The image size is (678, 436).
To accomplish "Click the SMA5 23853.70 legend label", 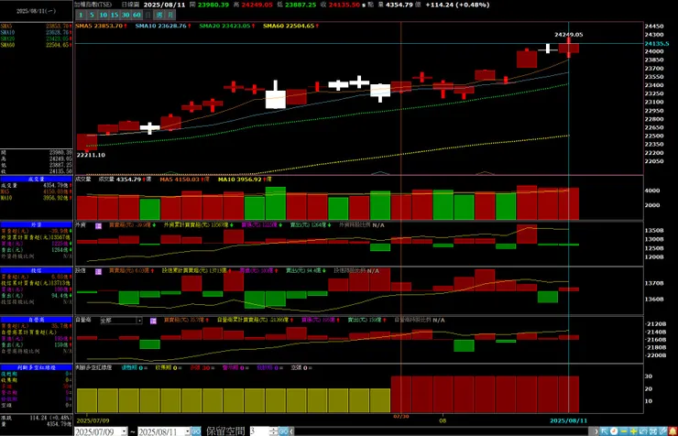I will point(101,26).
